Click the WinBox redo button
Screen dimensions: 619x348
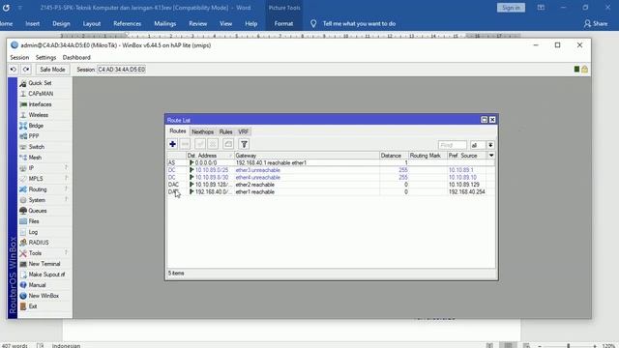pos(26,70)
